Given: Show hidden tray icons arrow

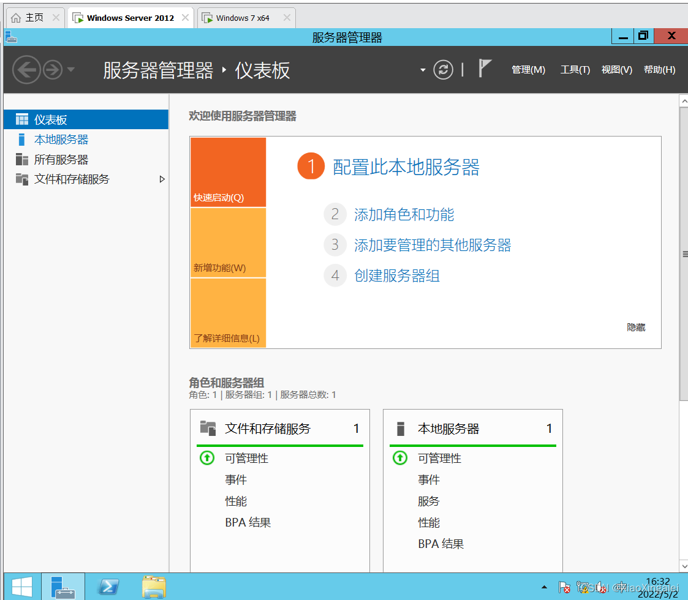Looking at the screenshot, I should click(544, 587).
